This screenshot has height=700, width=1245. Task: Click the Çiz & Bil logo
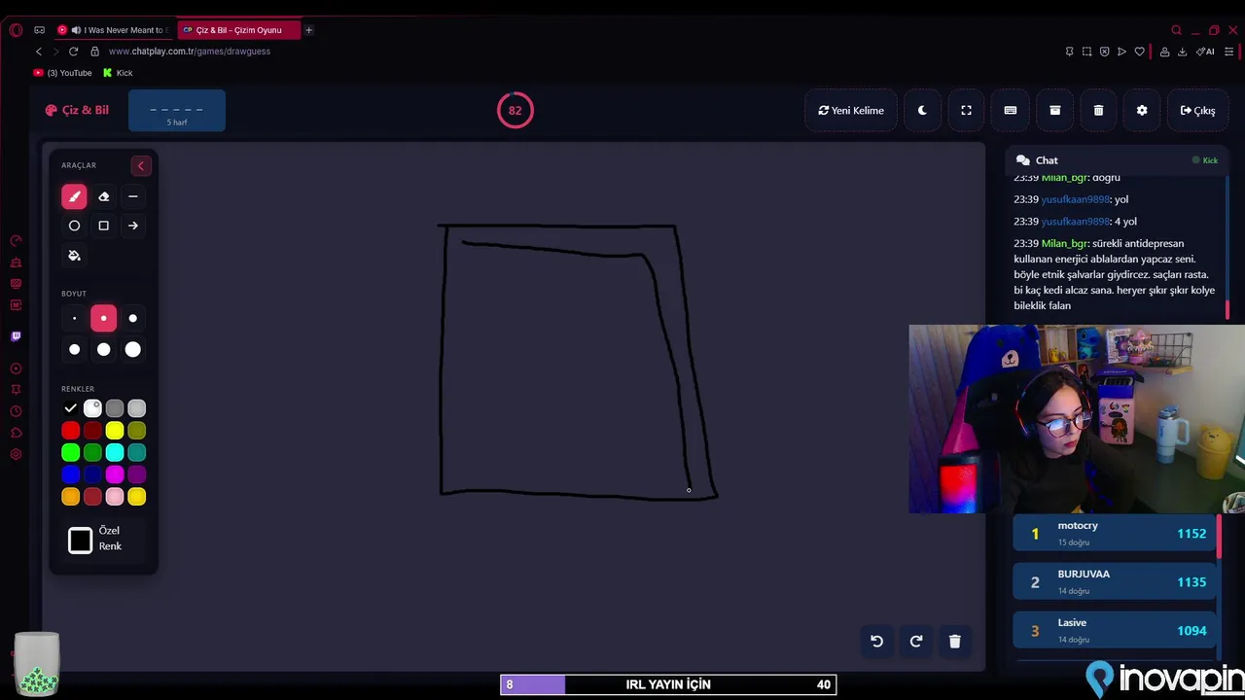pyautogui.click(x=77, y=110)
